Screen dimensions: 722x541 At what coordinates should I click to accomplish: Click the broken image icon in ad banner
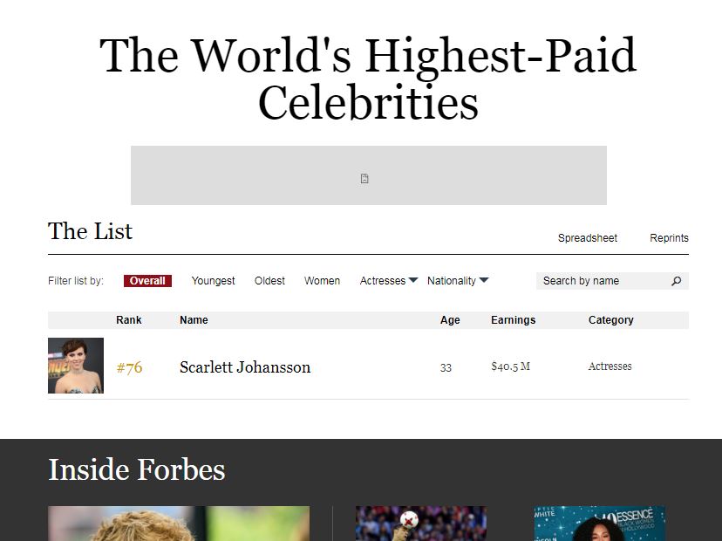click(364, 179)
